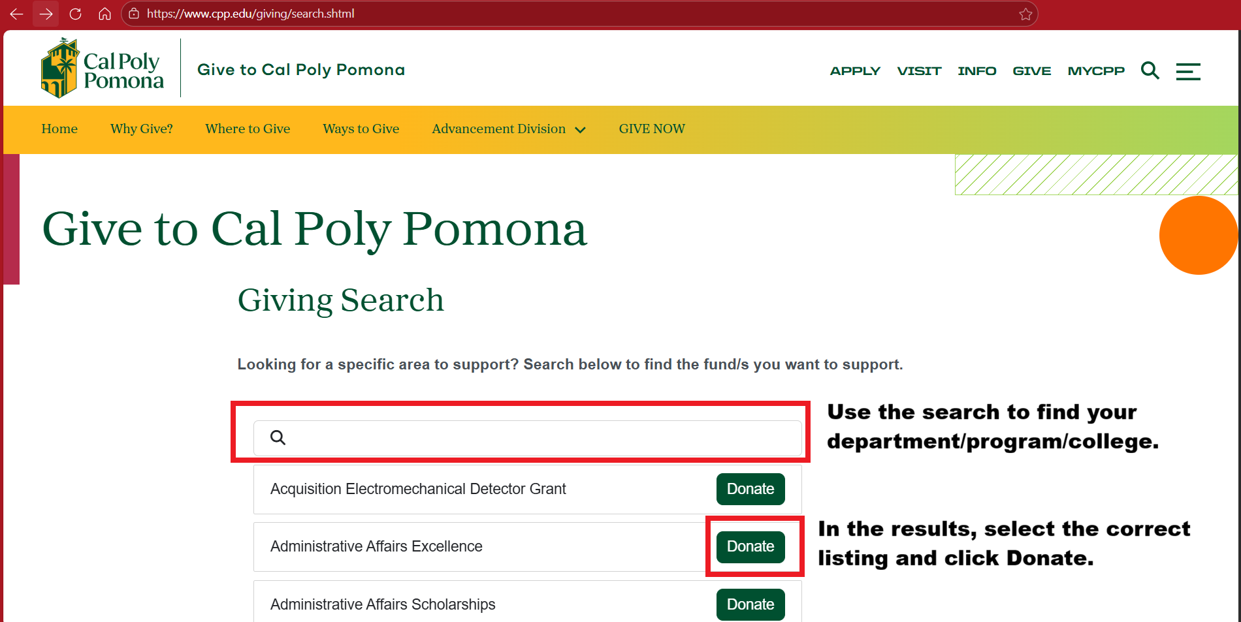Screen dimensions: 1241x622
Task: Select Ways to Give in navigation
Action: 361,129
